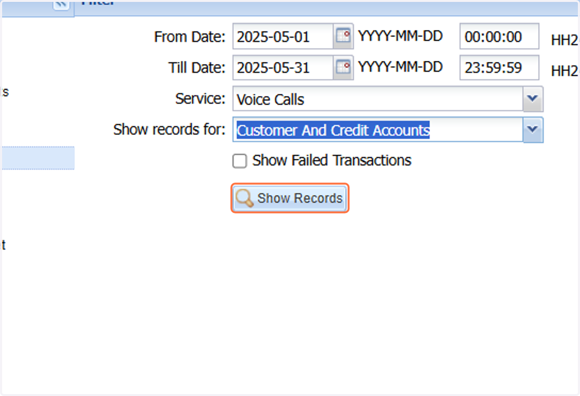Open the From Date calendar picker

point(343,36)
